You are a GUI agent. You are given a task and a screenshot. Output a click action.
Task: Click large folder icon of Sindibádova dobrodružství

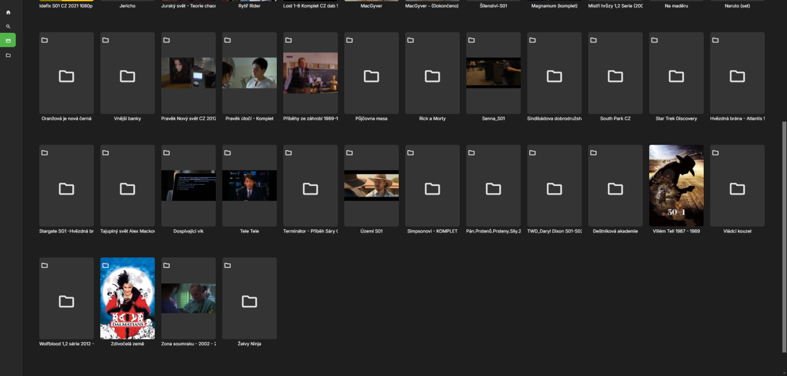[x=554, y=76]
